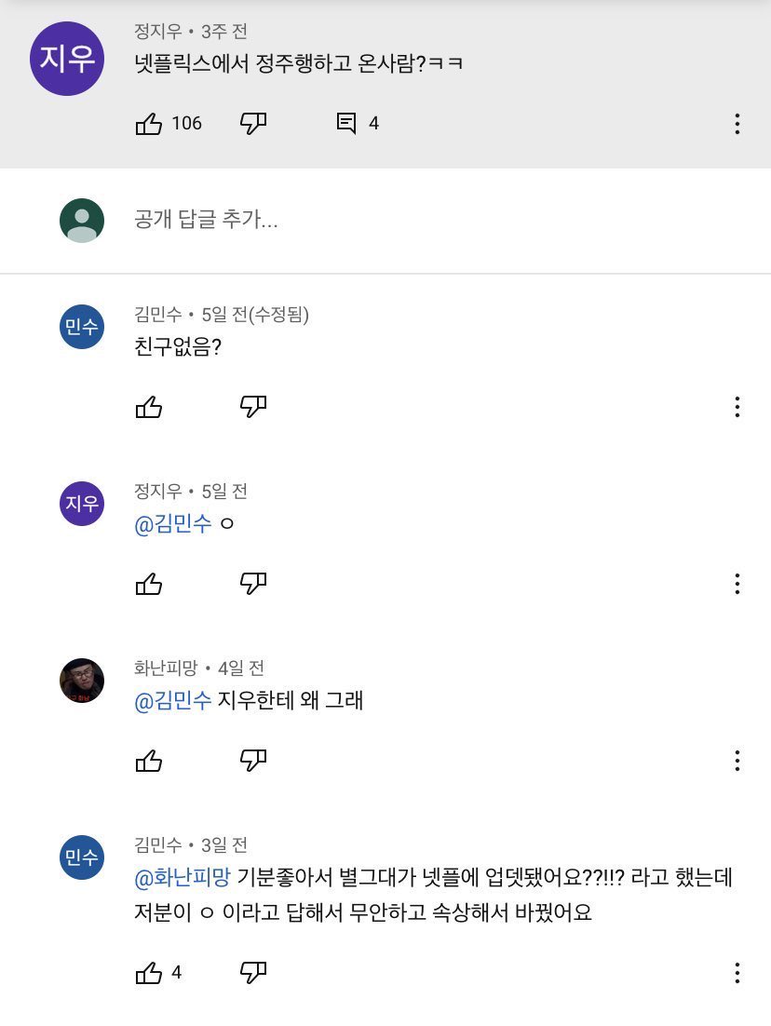This screenshot has height=1026, width=771.
Task: Like 김민수's reply '친구없음?'
Action: pos(149,407)
